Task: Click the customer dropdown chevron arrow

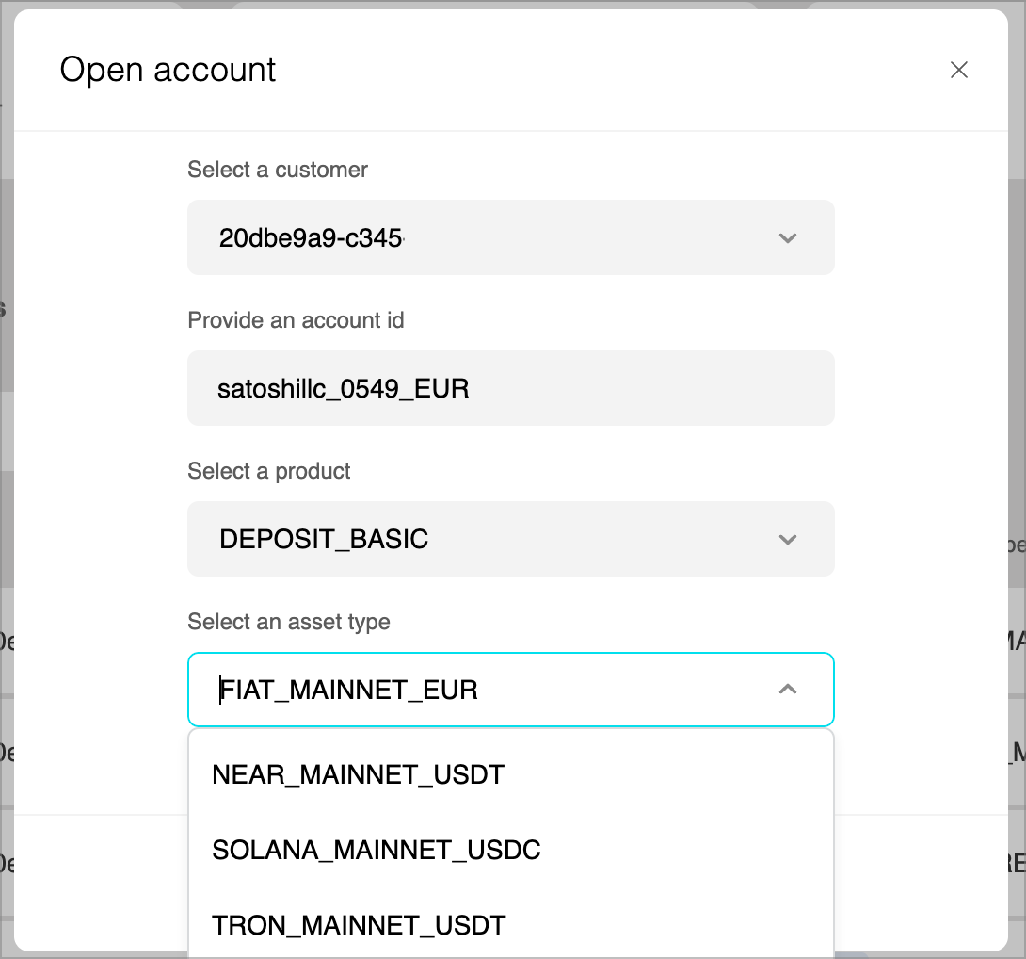Action: [788, 238]
